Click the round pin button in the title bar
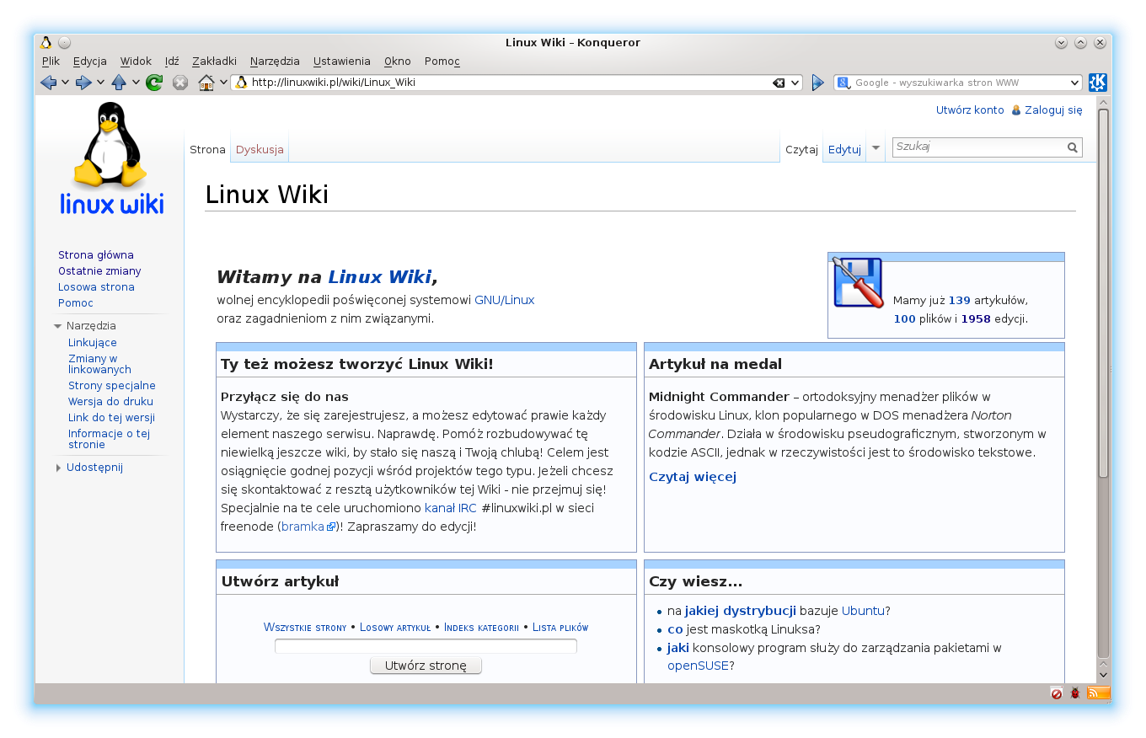Image resolution: width=1146 pixels, height=738 pixels. pos(65,43)
